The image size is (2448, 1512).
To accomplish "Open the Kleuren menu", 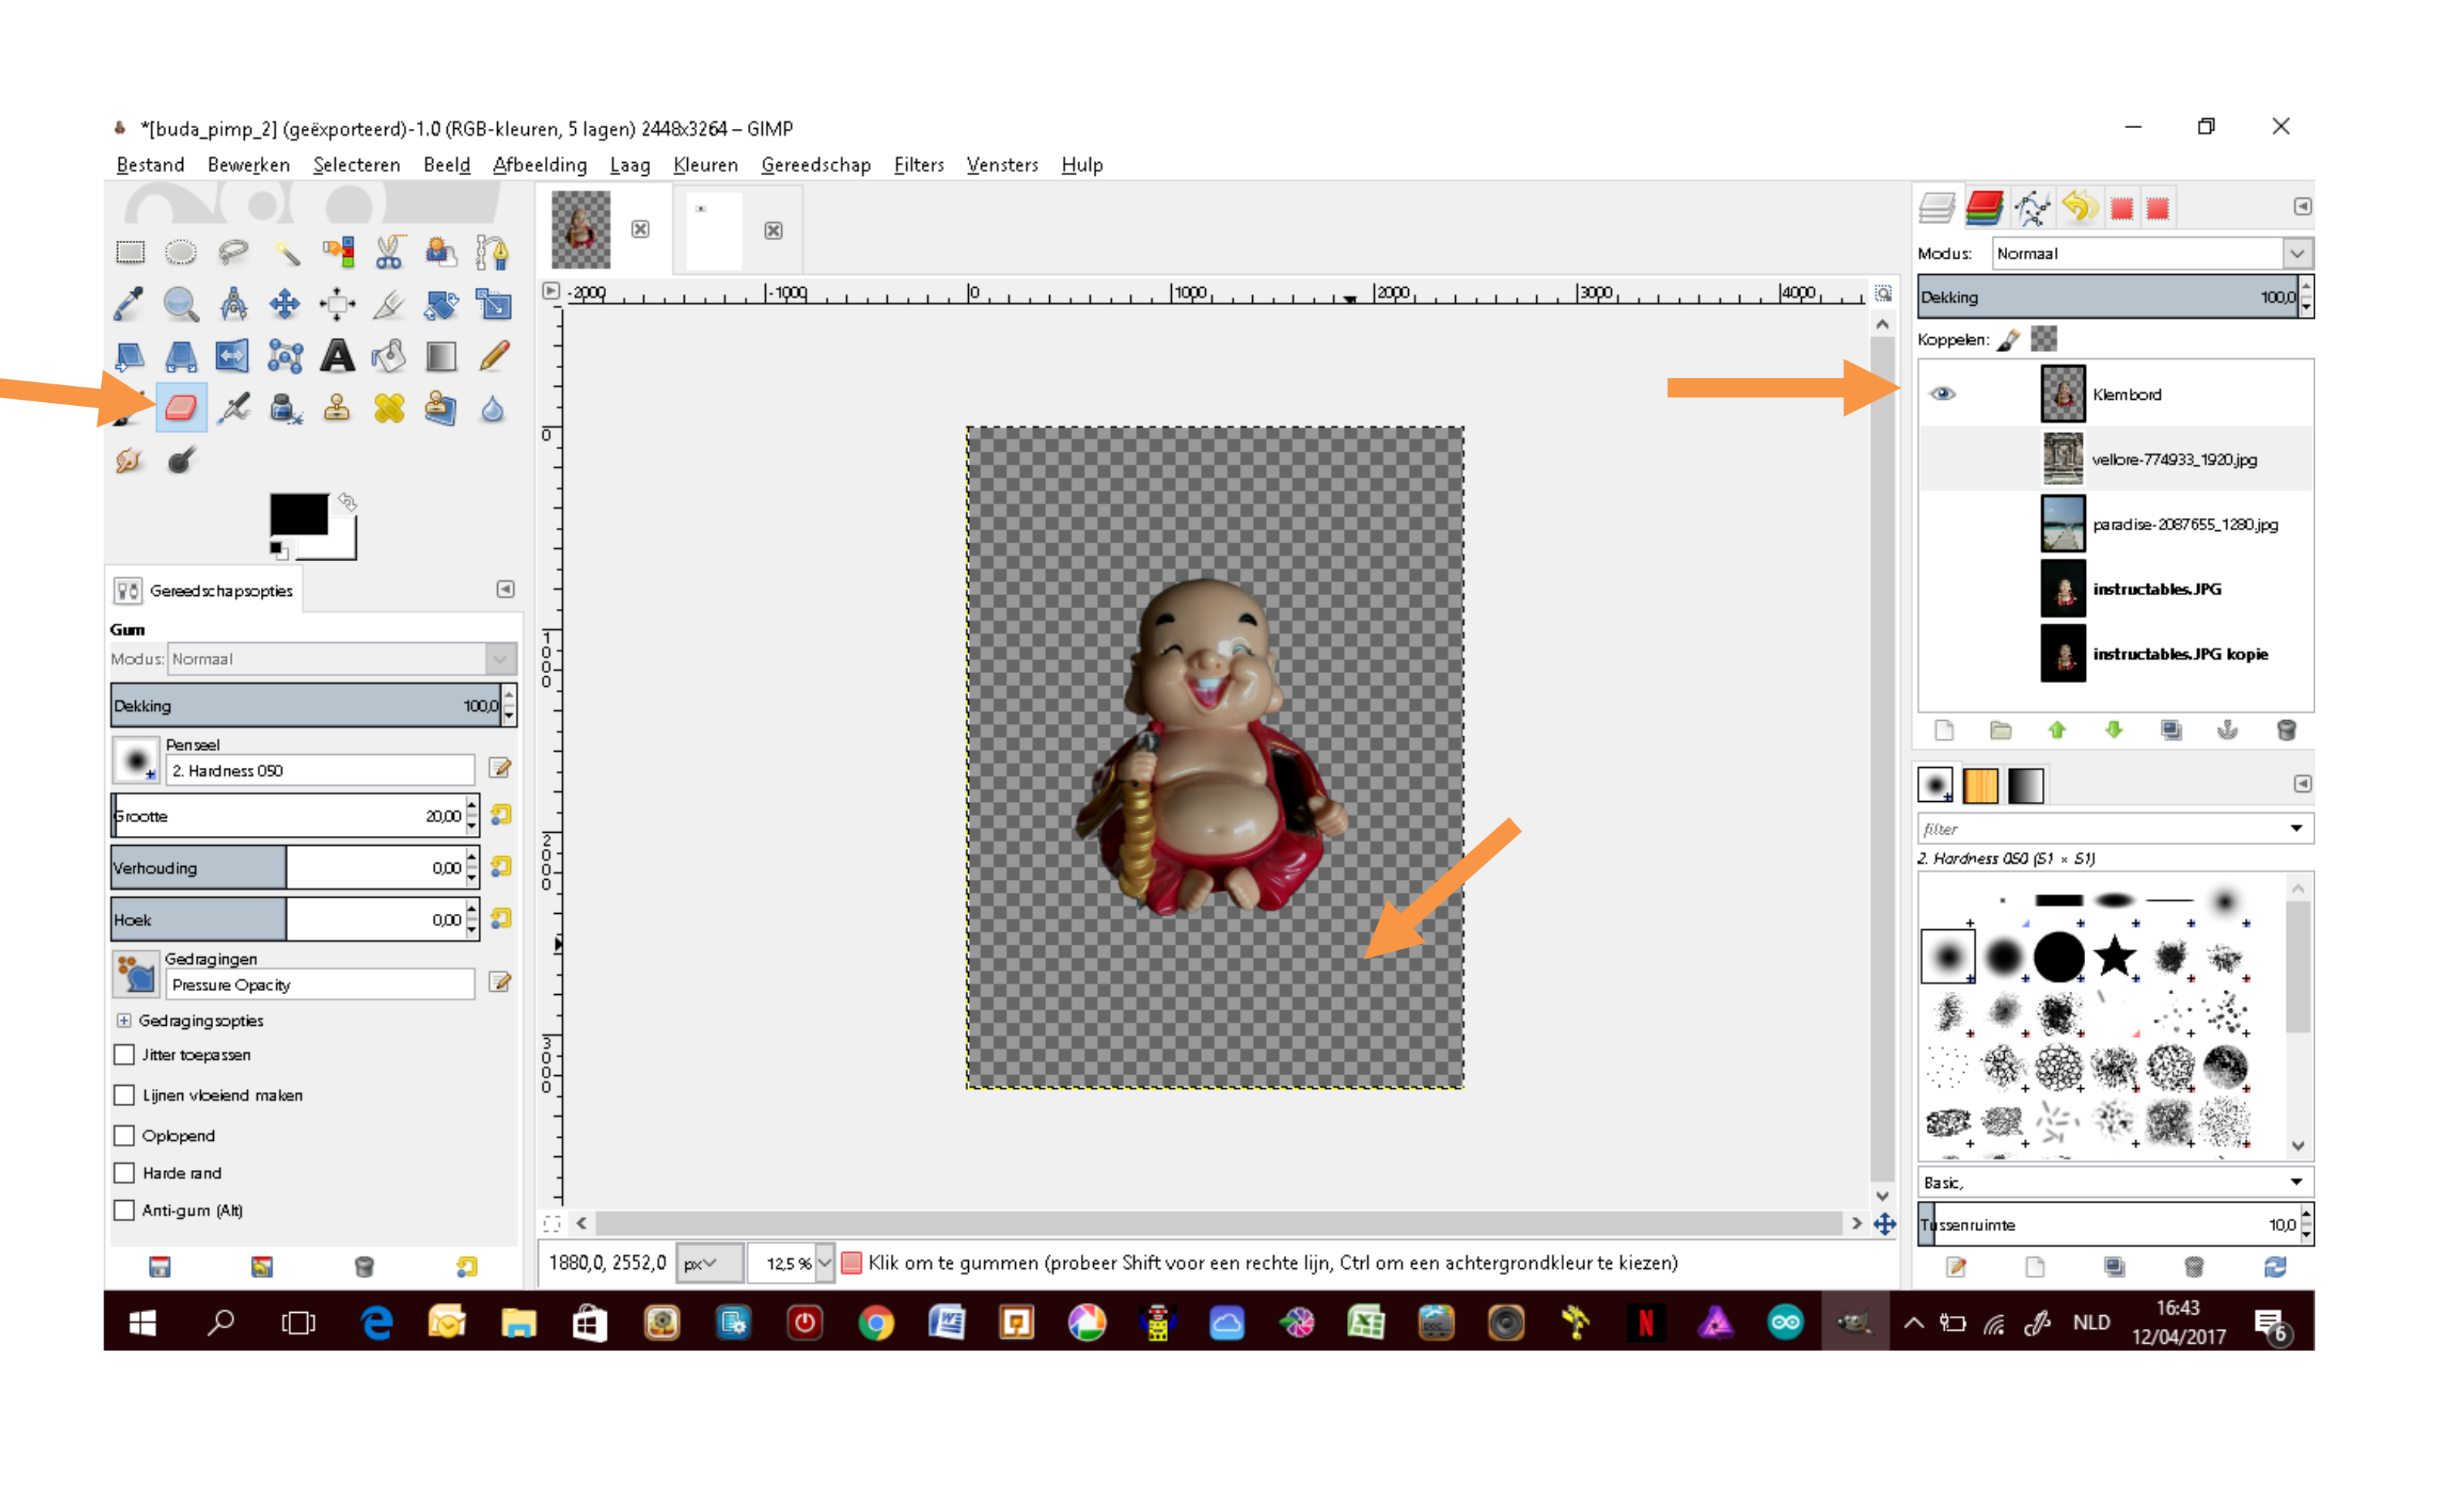I will pyautogui.click(x=705, y=164).
